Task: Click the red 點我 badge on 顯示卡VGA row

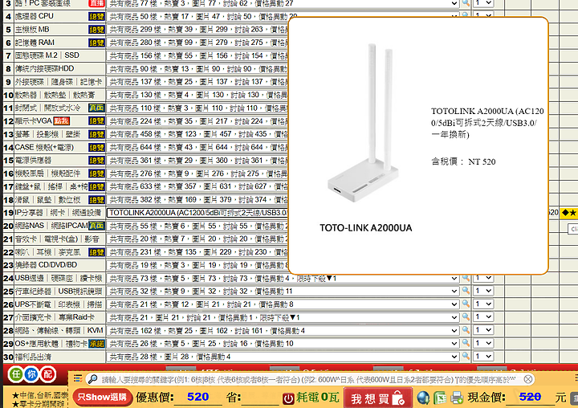Action: (x=61, y=121)
